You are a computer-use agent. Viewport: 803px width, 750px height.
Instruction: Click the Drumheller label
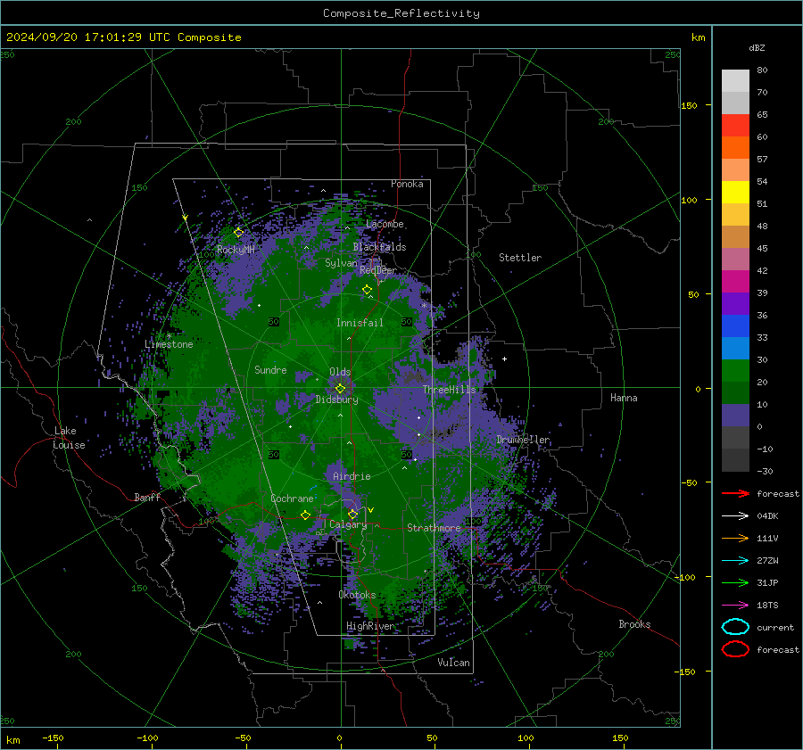click(523, 440)
